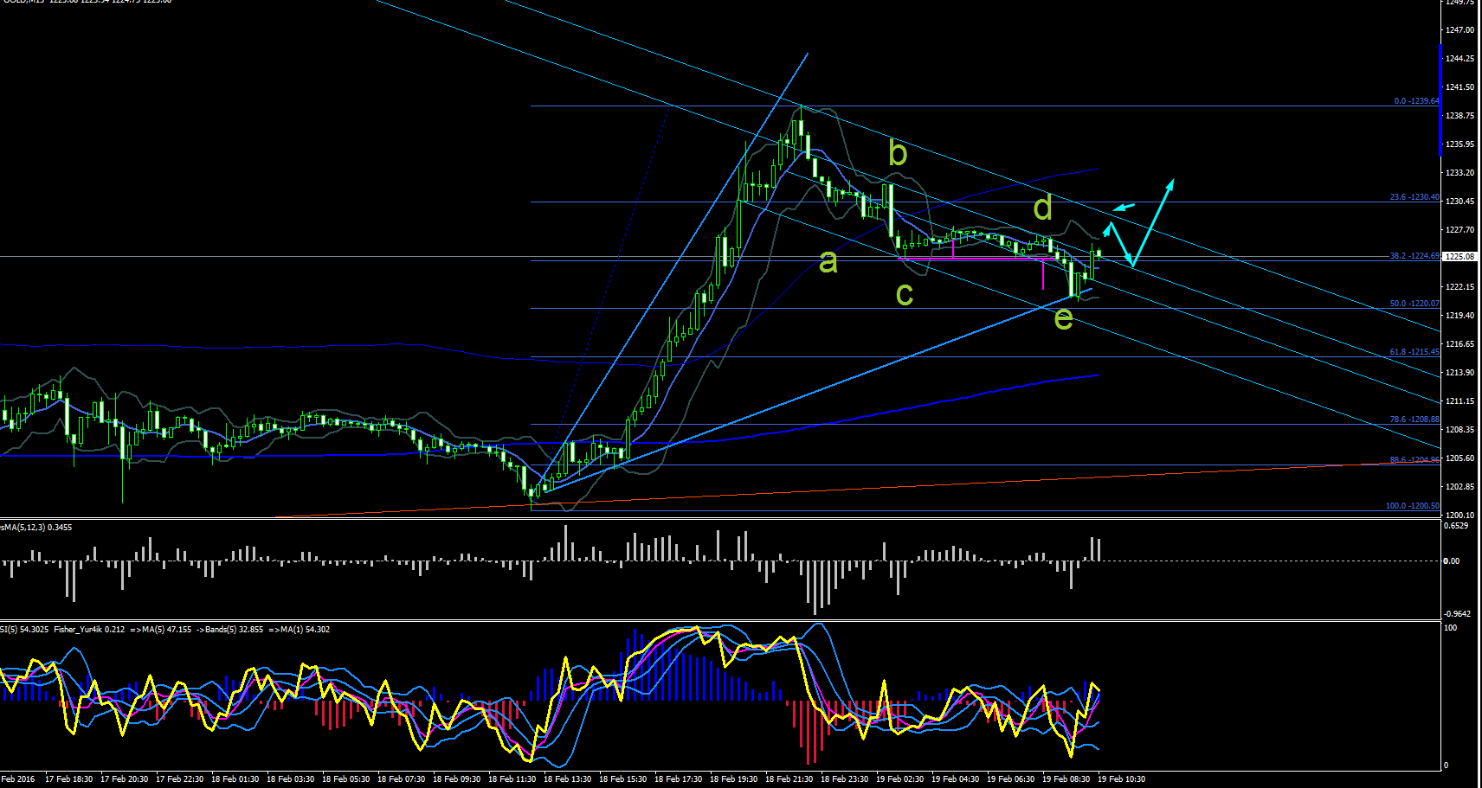The image size is (1482, 788).
Task: Click the '19 Feb 08:30' time label
Action: click(1066, 779)
